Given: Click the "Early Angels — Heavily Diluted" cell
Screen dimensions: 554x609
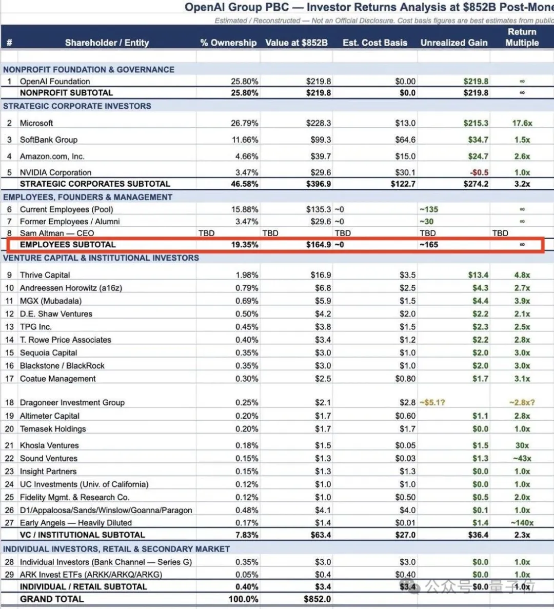Looking at the screenshot, I should [76, 523].
